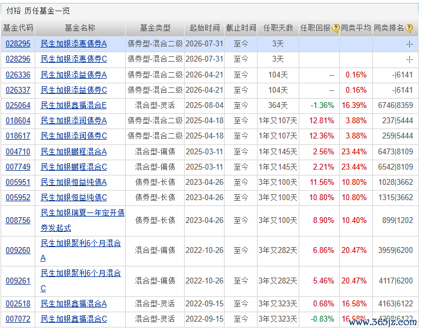This screenshot has height=331, width=421.
Task: Select the 364天 tenure cell
Action: pos(278,105)
